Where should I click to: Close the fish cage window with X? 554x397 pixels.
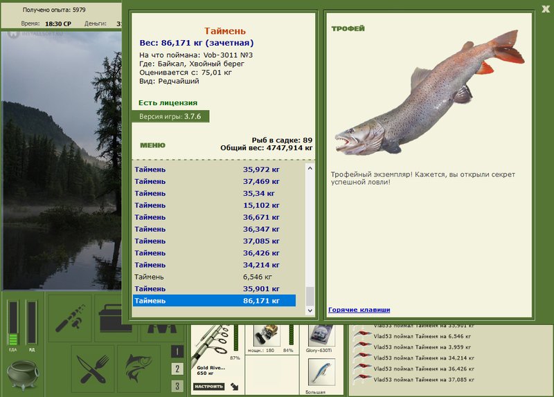(x=546, y=9)
